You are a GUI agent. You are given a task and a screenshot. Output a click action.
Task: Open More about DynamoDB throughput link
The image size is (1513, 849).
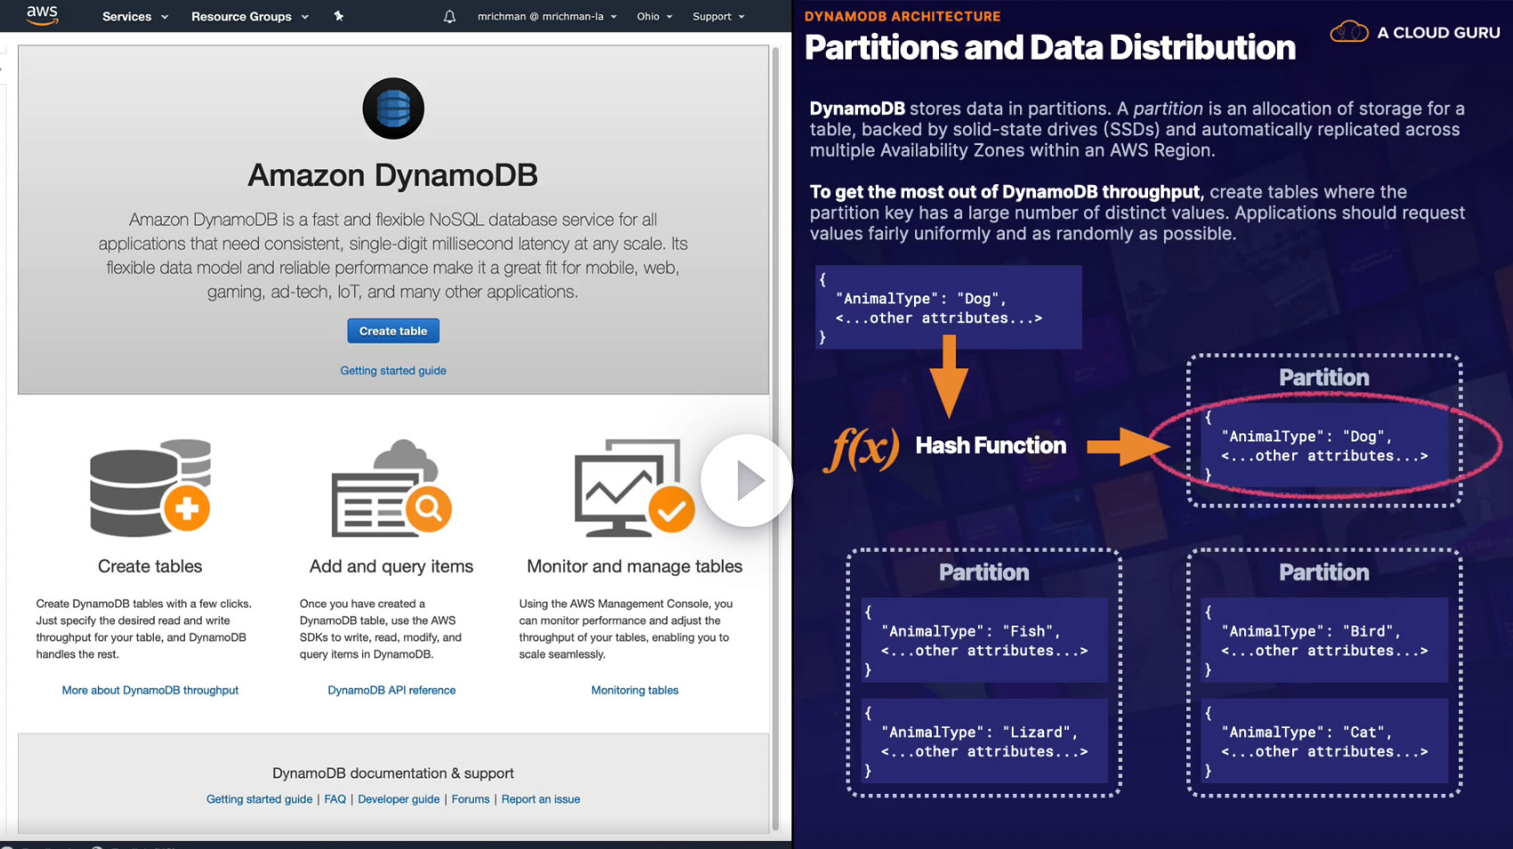point(150,690)
